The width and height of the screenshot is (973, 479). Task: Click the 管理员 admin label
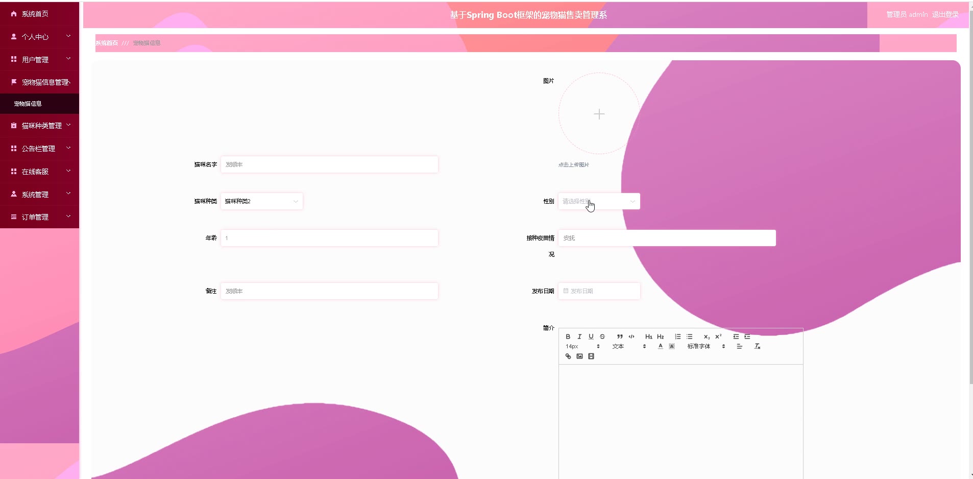coord(907,14)
